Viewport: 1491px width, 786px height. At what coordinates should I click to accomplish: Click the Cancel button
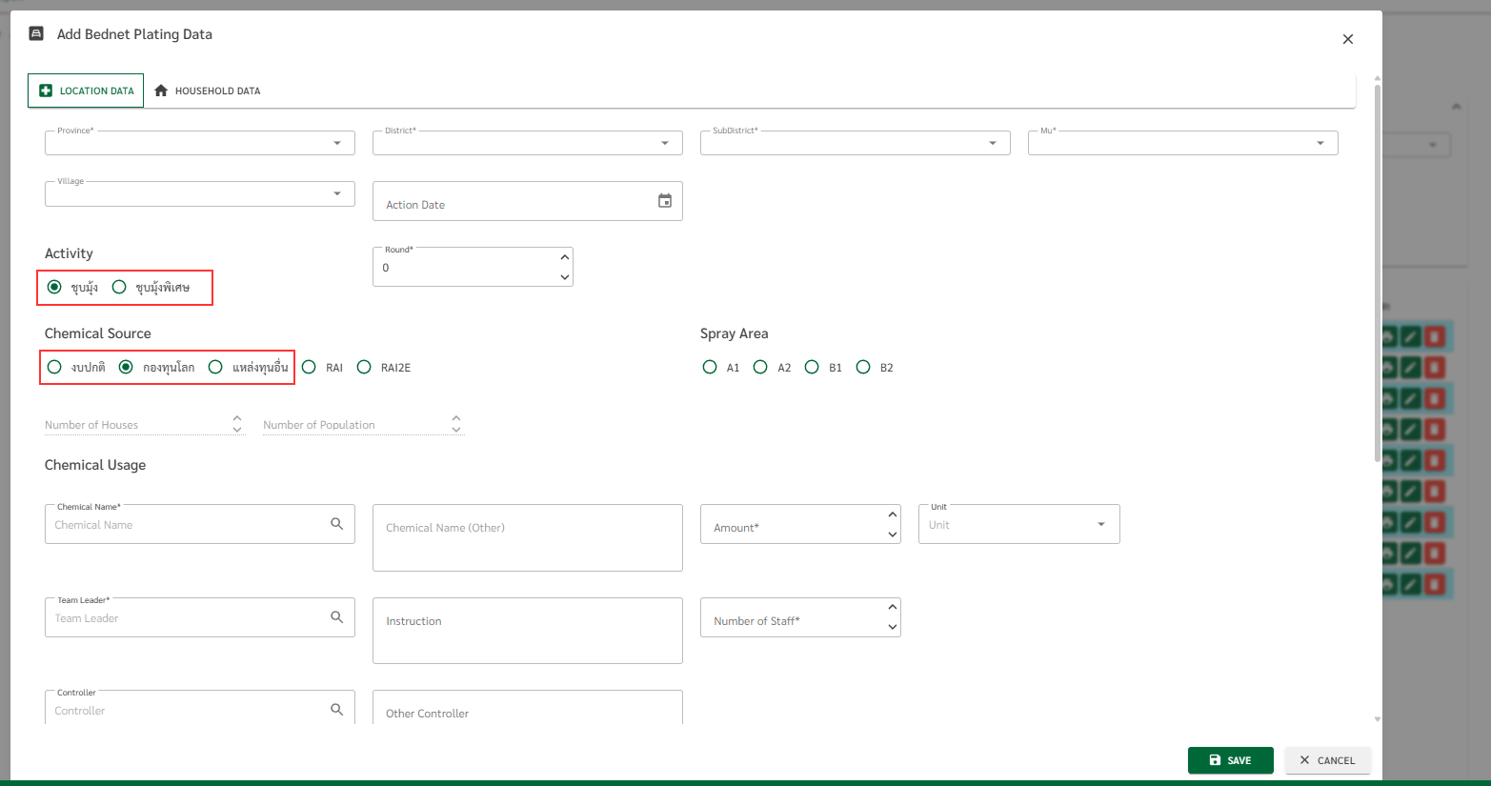(x=1327, y=760)
